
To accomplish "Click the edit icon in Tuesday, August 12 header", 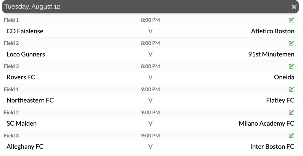I will pyautogui.click(x=294, y=7).
